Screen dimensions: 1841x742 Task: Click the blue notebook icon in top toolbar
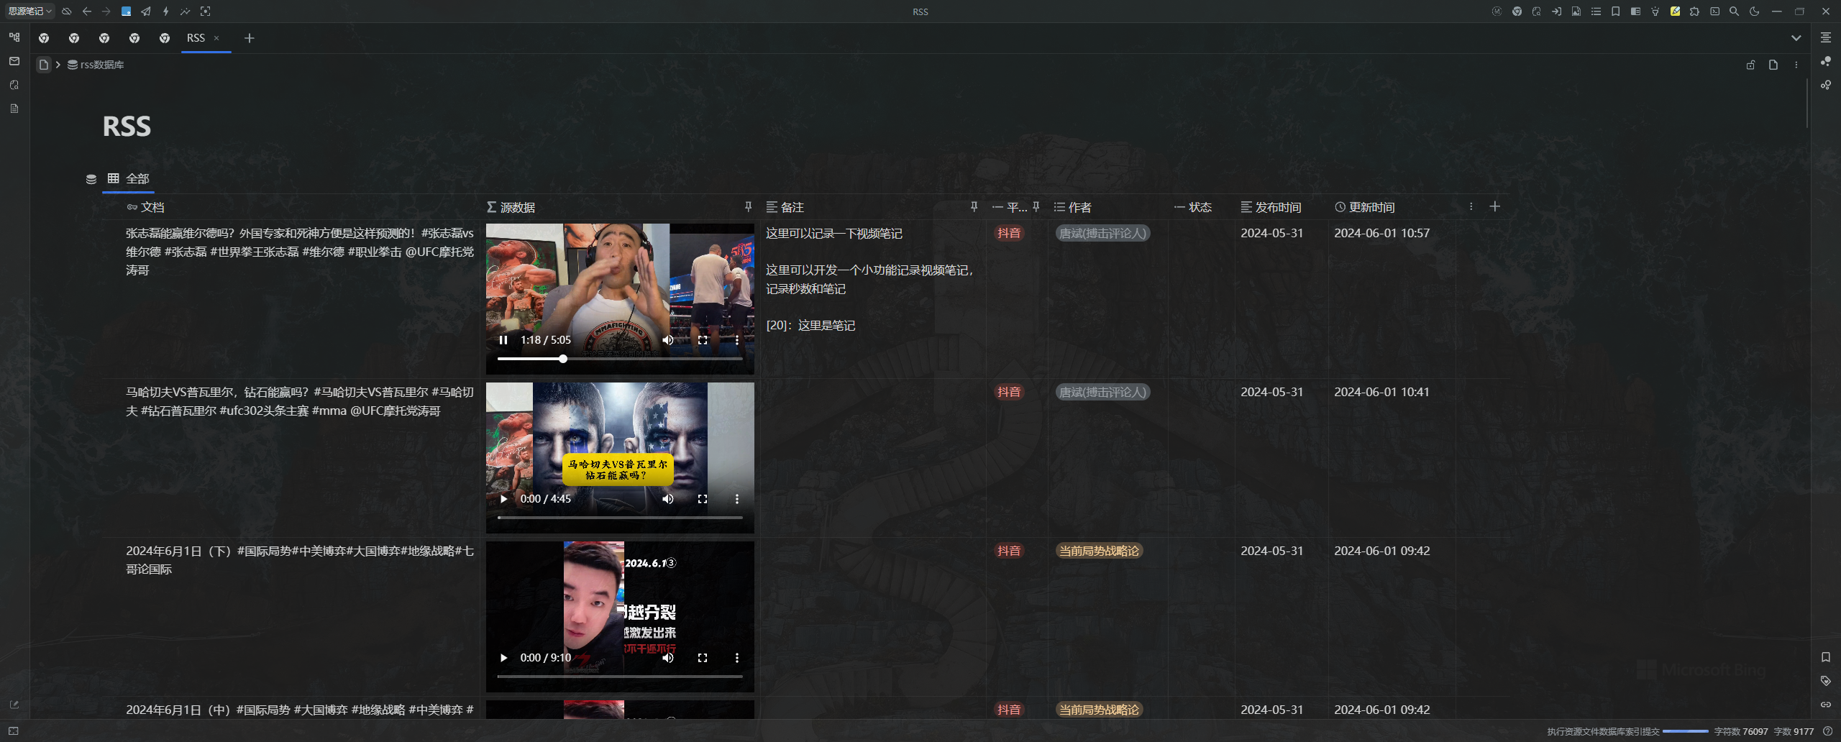(x=126, y=12)
